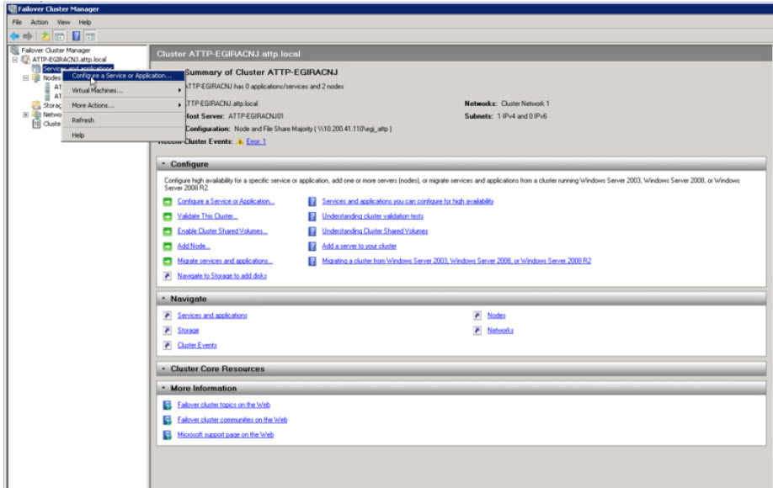Open the Networks link in Navigate section
The width and height of the screenshot is (773, 488).
pos(500,331)
